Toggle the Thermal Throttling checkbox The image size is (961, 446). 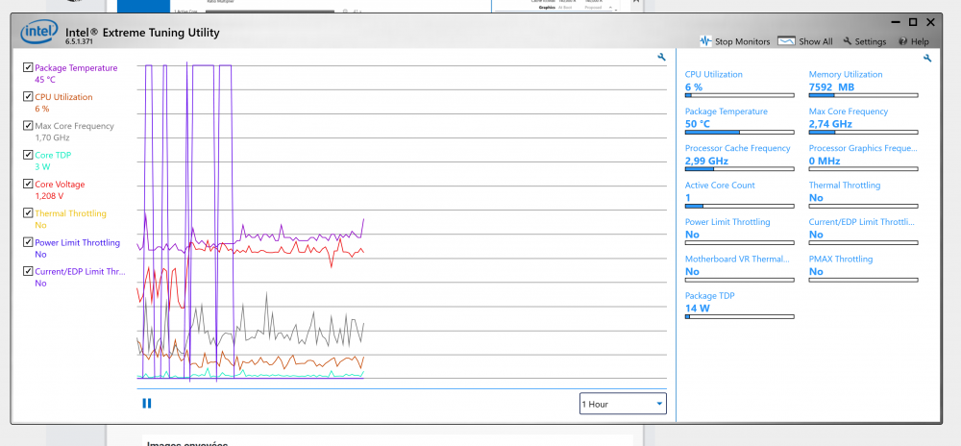28,212
